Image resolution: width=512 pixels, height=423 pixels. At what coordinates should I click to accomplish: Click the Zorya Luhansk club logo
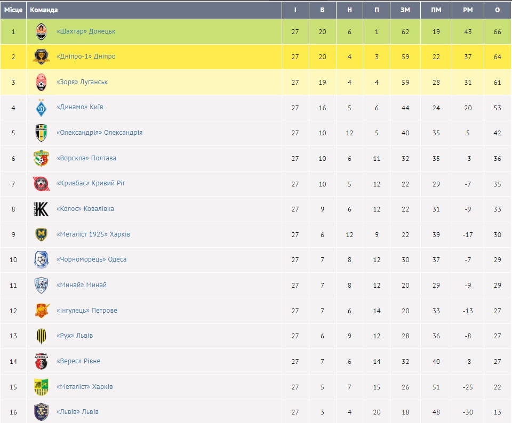[x=41, y=83]
